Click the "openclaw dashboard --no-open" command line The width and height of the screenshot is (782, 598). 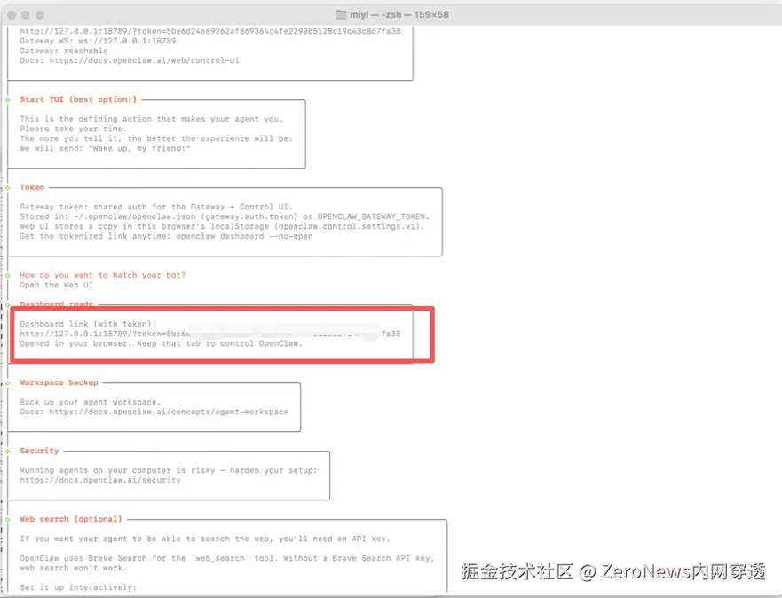point(244,236)
